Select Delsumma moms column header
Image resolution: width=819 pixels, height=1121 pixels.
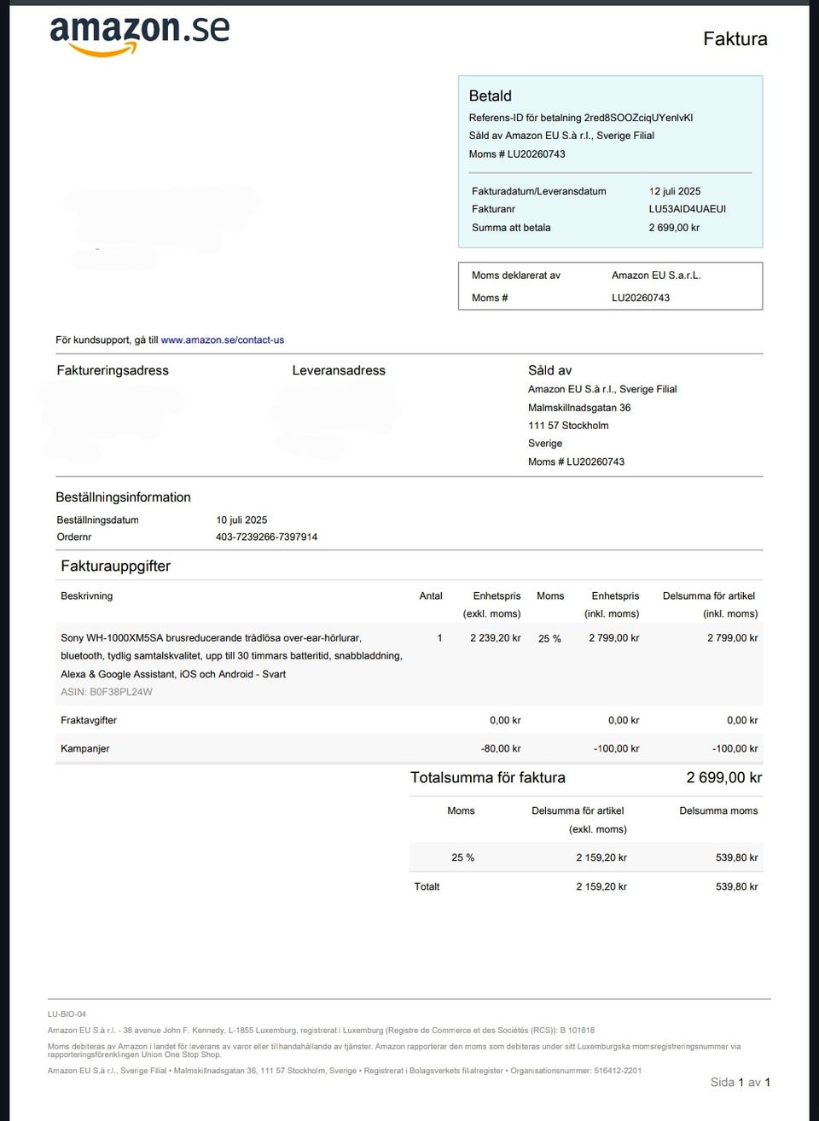(718, 810)
